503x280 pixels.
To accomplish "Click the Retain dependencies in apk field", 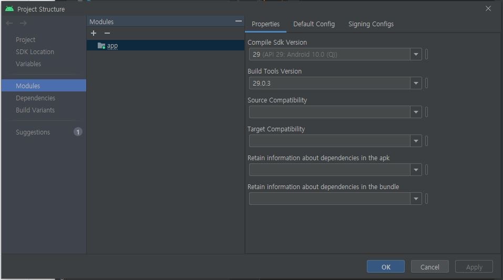I will point(330,170).
